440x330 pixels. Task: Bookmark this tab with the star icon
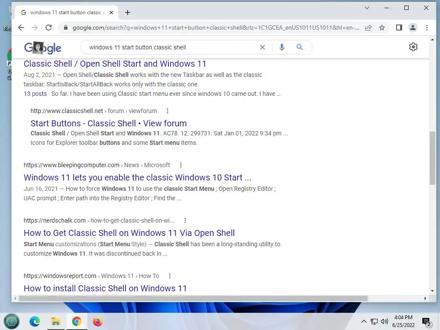point(382,27)
